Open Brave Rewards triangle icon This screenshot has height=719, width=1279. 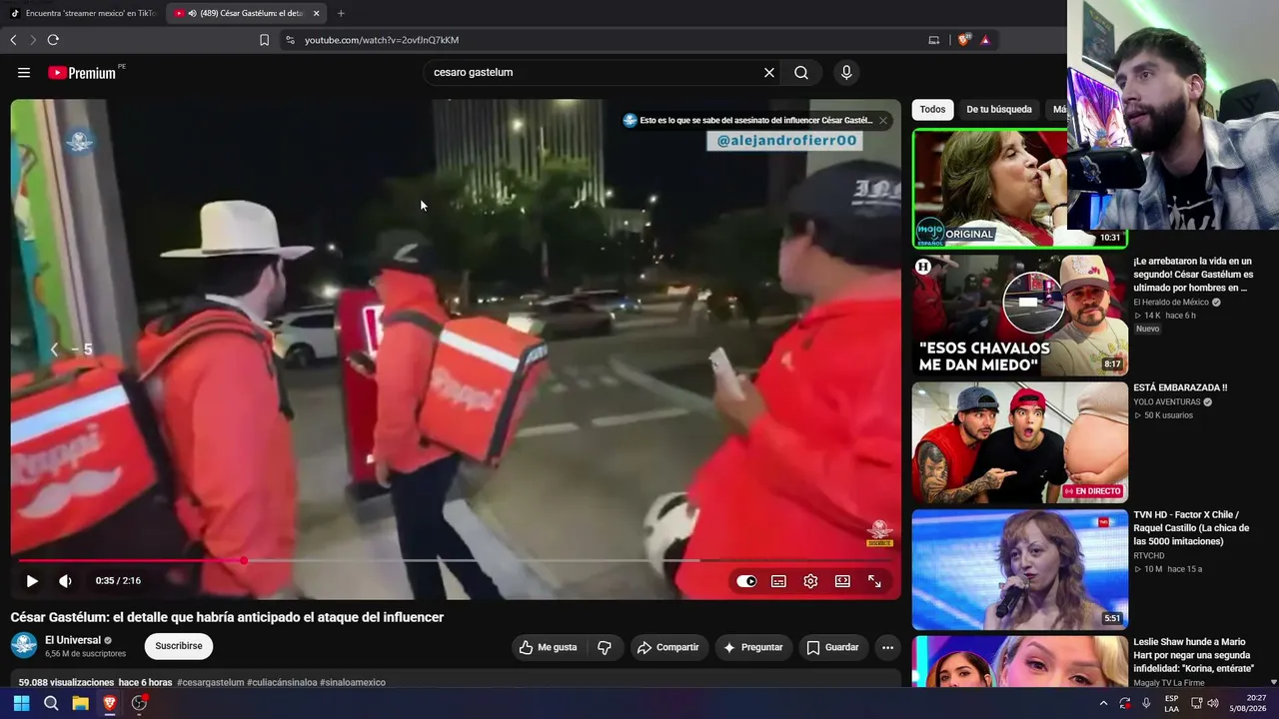click(x=985, y=40)
